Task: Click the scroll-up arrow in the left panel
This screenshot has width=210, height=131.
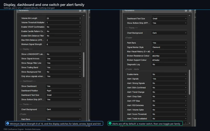Action: 84,15
